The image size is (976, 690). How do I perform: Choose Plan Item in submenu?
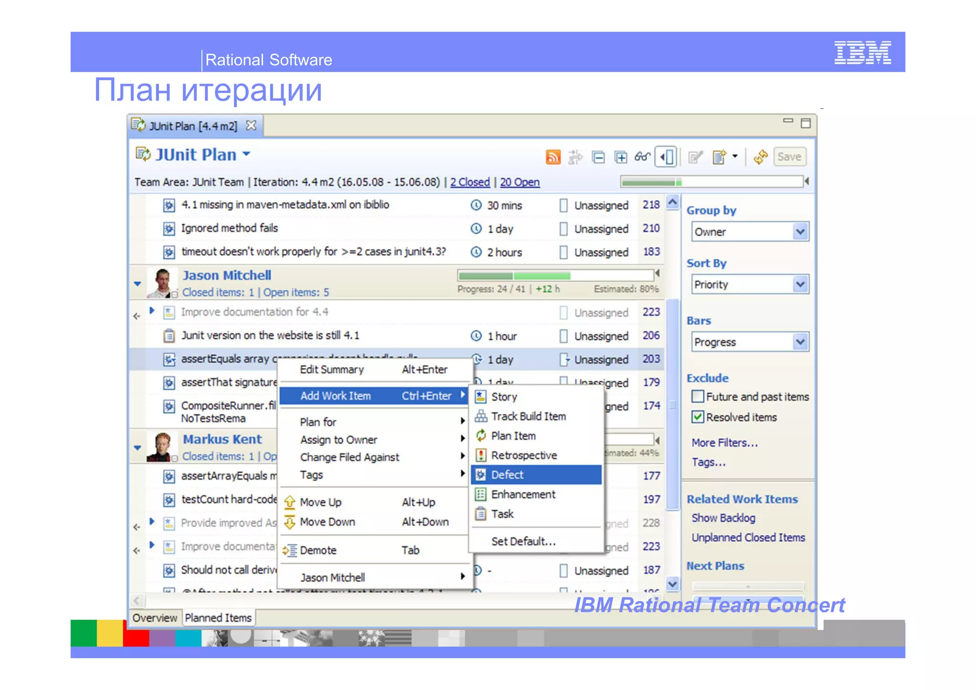[537, 436]
